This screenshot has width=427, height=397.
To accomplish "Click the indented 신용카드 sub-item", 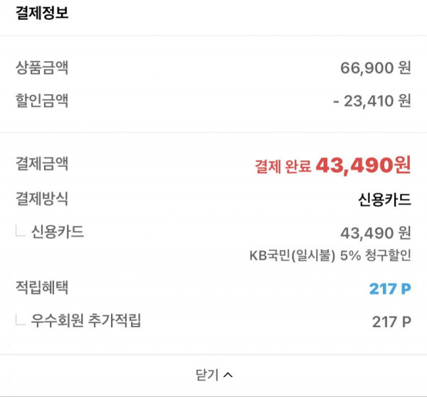I will pyautogui.click(x=57, y=232).
